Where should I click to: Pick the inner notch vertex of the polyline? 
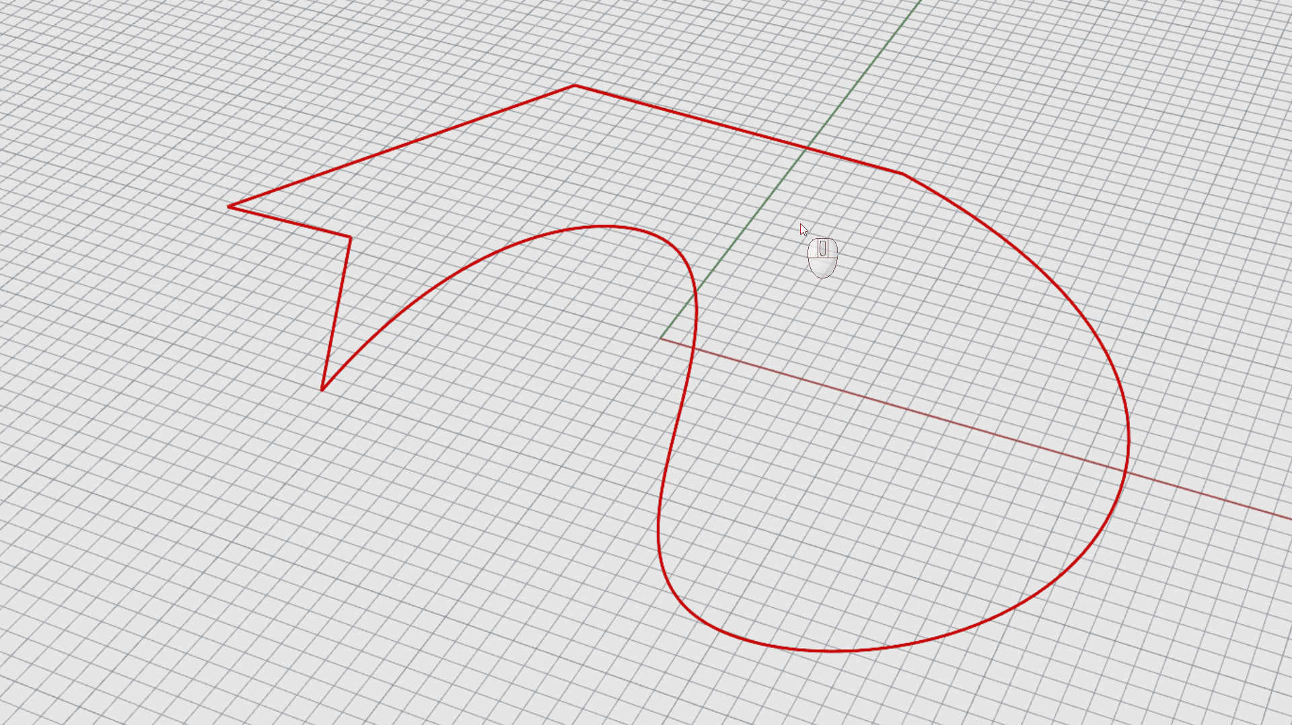[x=350, y=237]
